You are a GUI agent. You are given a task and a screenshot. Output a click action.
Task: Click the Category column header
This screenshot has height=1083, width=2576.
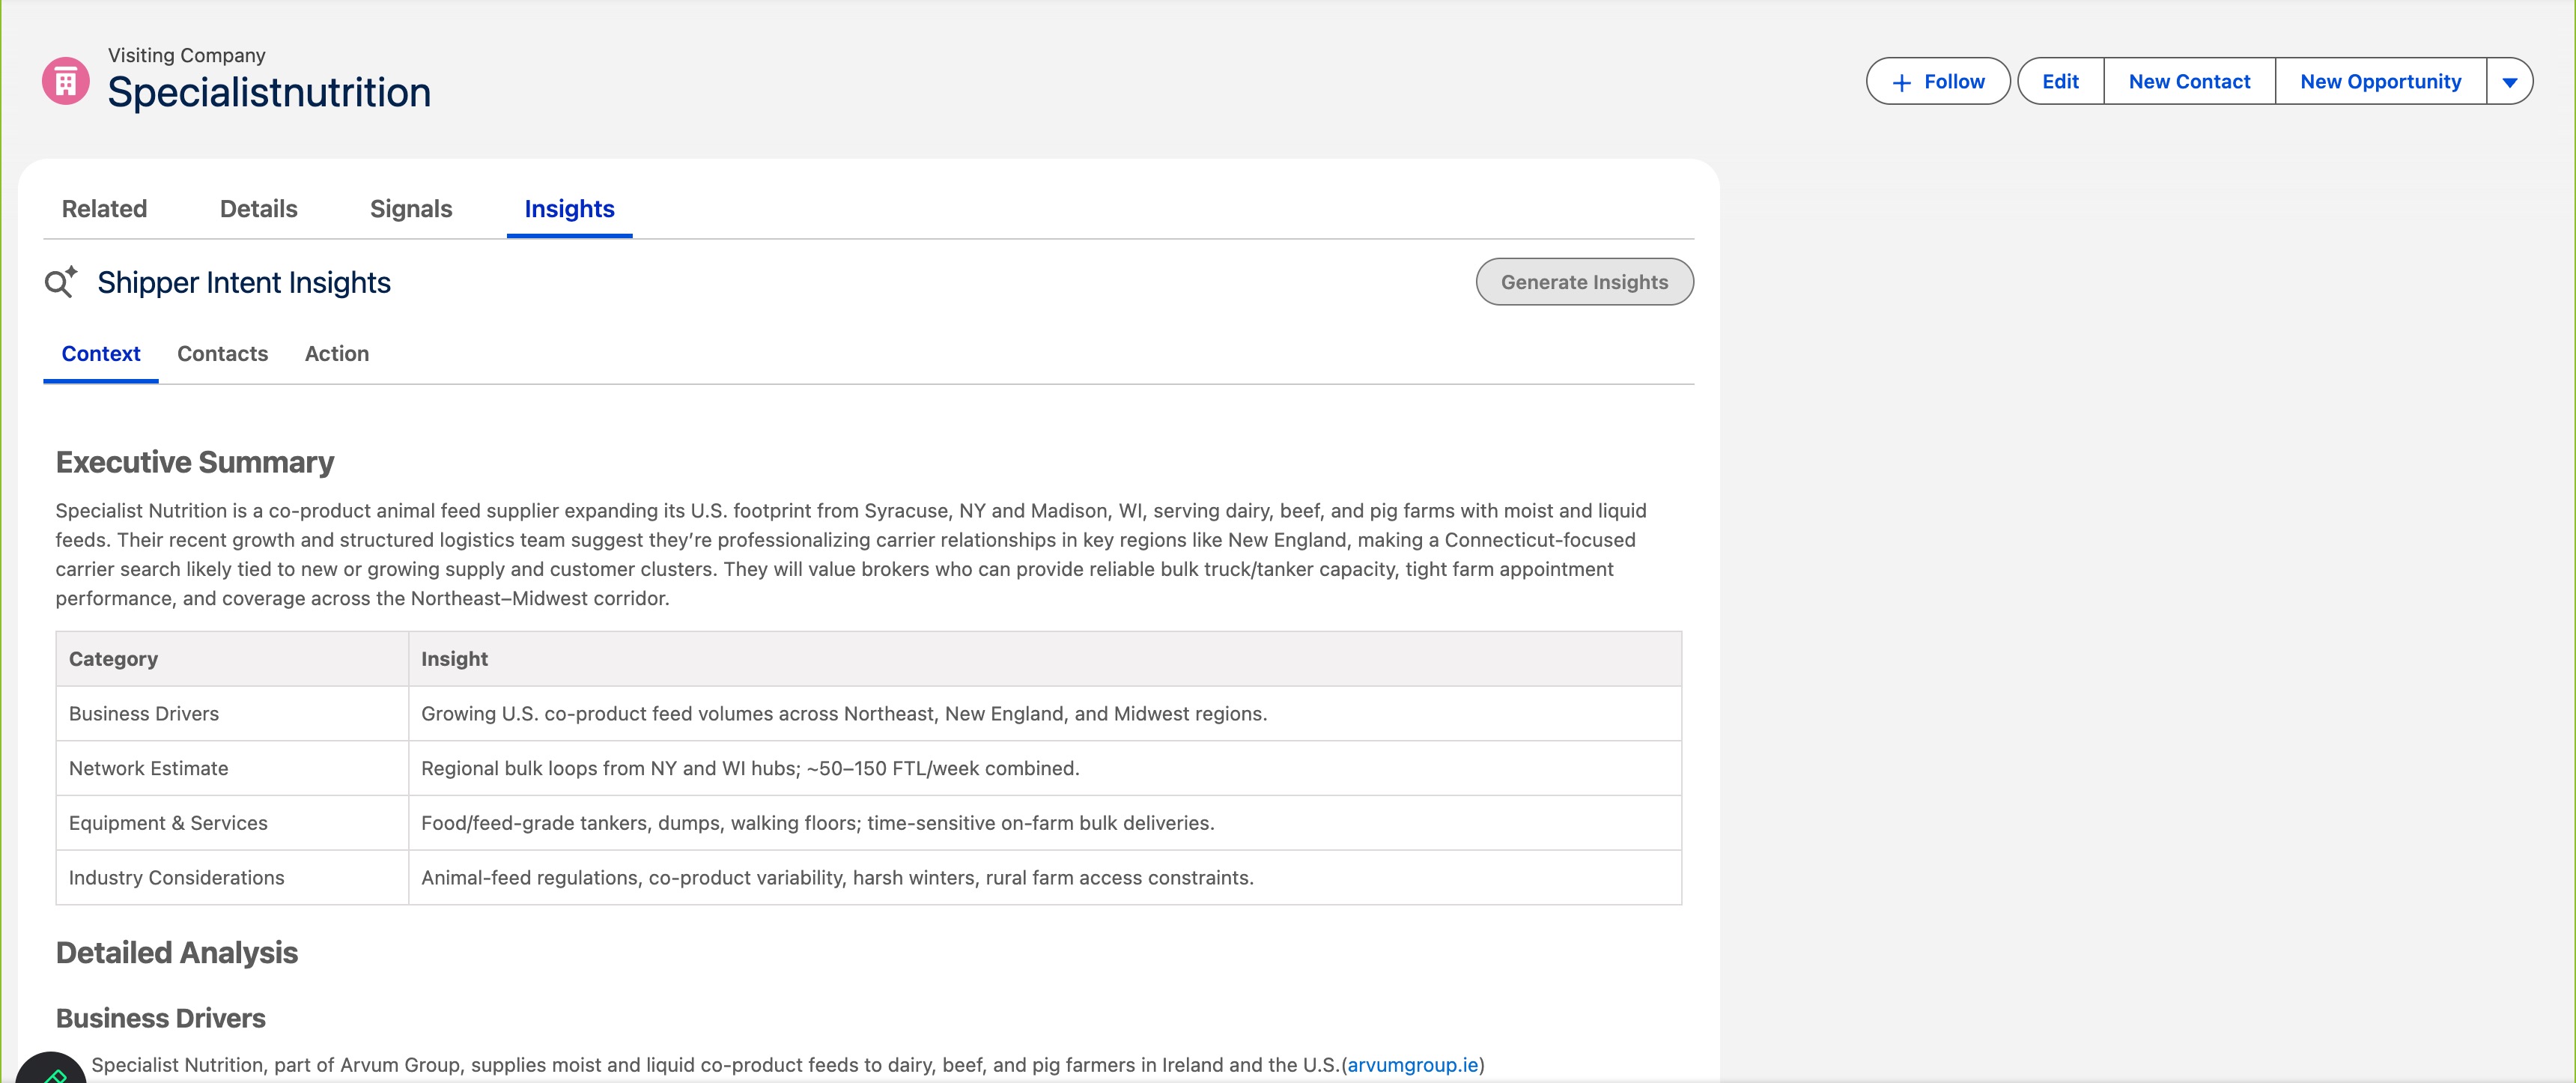click(113, 659)
